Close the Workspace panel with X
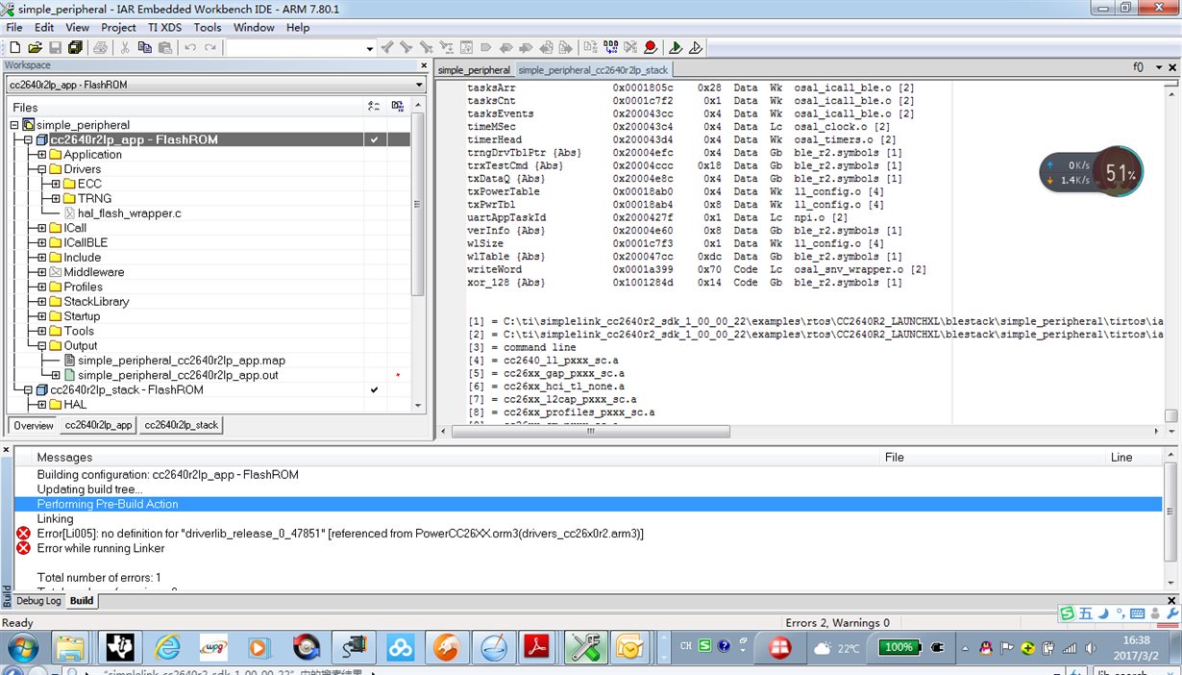 [x=424, y=65]
